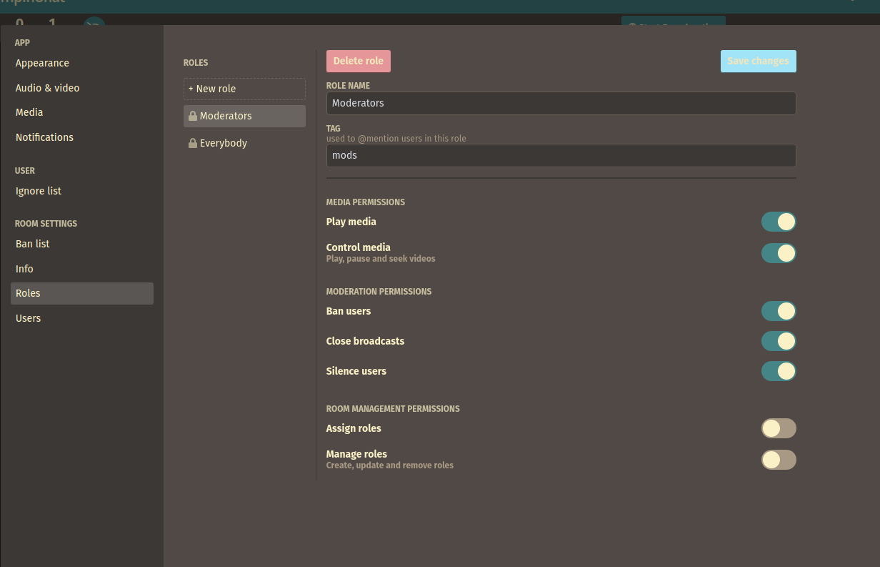Click 'Create, update and remove roles' description
The width and height of the screenshot is (880, 567).
click(x=390, y=465)
